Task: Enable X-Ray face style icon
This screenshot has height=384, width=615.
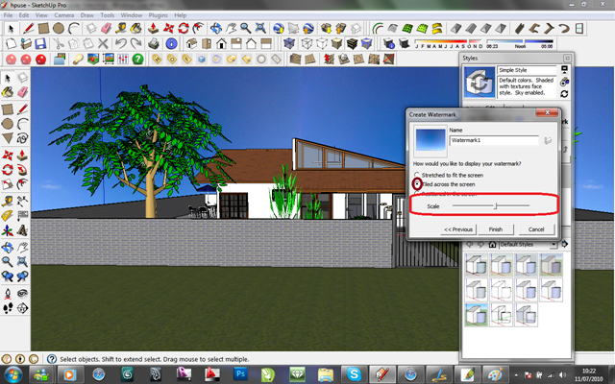Action: 289,43
